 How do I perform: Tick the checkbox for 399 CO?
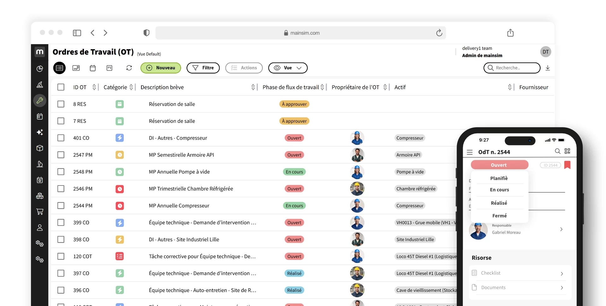tap(61, 222)
